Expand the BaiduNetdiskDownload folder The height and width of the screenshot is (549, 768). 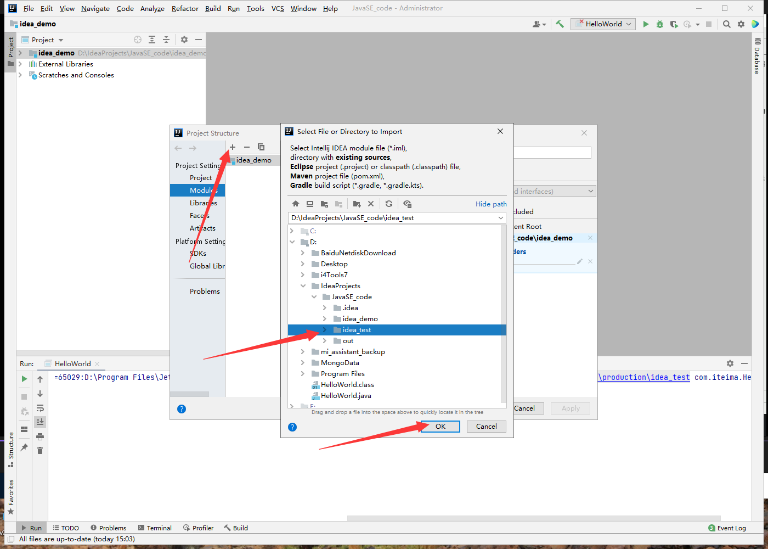click(x=303, y=253)
